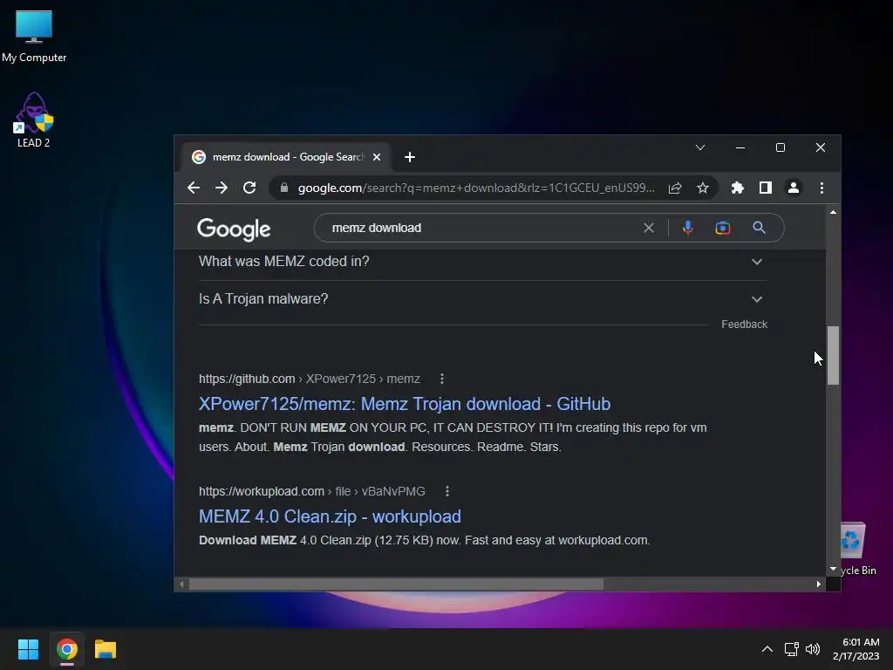Viewport: 893px width, 670px height.
Task: Open options for the workupload.com result
Action: tap(447, 491)
